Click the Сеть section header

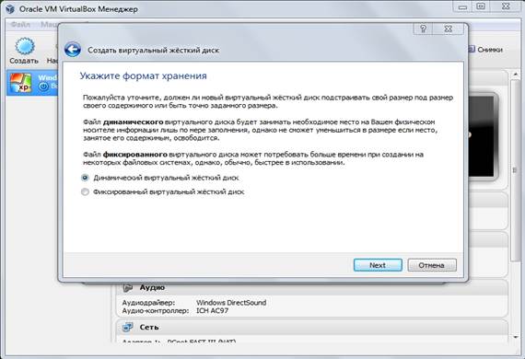tap(312, 327)
